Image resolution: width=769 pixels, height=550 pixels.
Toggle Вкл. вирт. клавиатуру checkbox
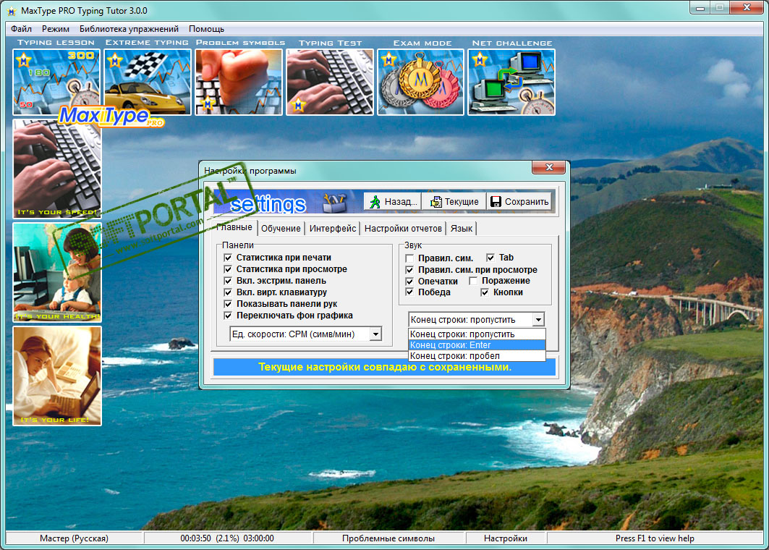pos(228,292)
